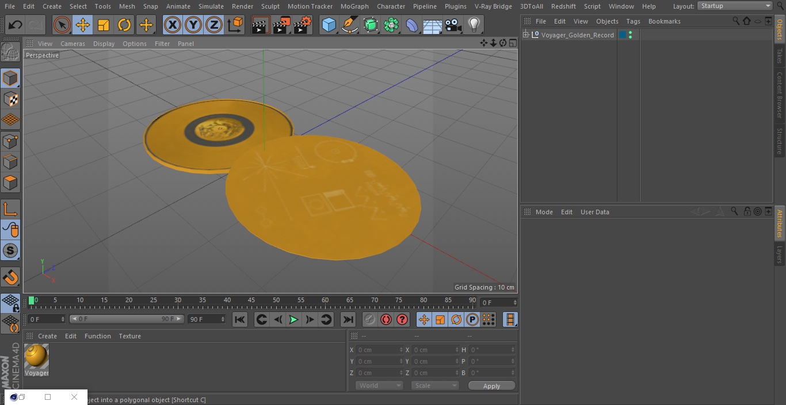786x405 pixels.
Task: Open the Attributes Mode menu
Action: point(544,212)
